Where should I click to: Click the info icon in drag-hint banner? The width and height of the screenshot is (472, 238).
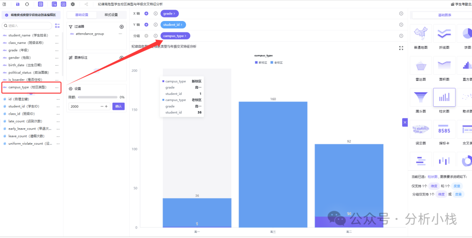[7, 15]
